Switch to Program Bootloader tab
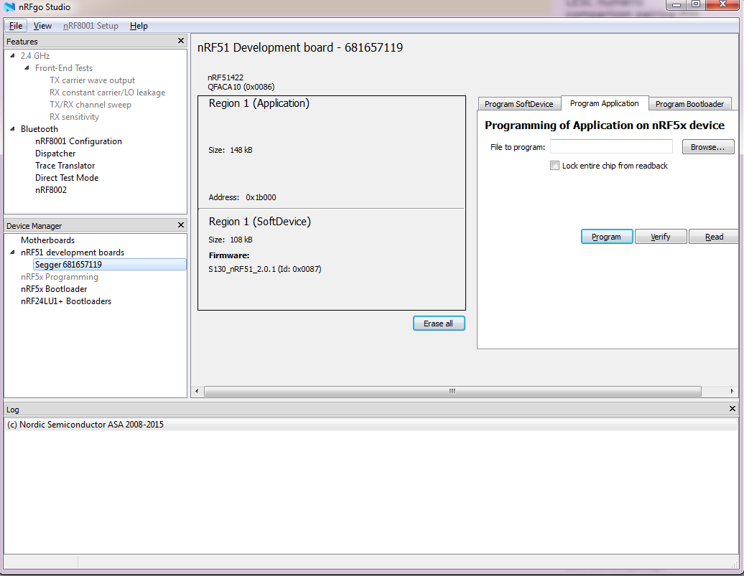744x576 pixels. [x=690, y=104]
